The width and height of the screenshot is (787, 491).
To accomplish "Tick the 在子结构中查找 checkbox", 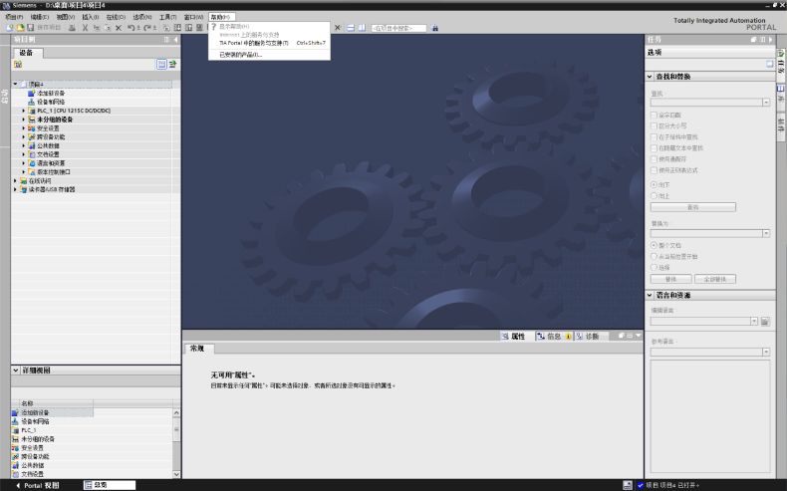I will tap(654, 136).
